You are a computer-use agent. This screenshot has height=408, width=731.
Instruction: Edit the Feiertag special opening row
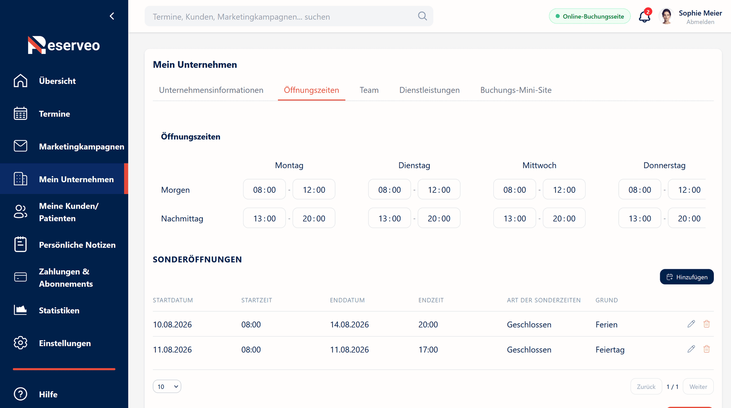[x=691, y=349]
